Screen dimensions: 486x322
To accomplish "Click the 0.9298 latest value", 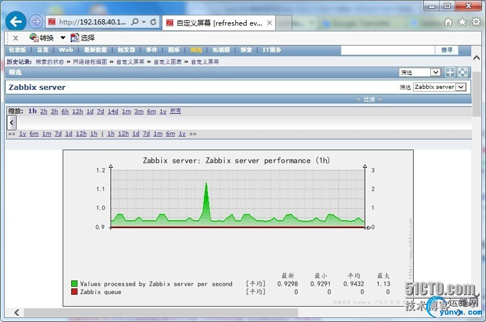I will tap(287, 284).
